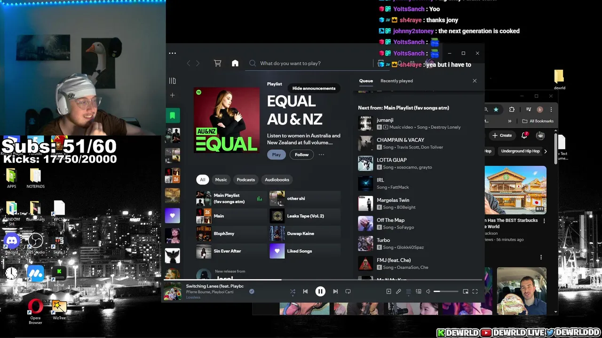Open the Chrome three-dot menu
Viewport: 602px width, 338px height.
[x=551, y=109]
